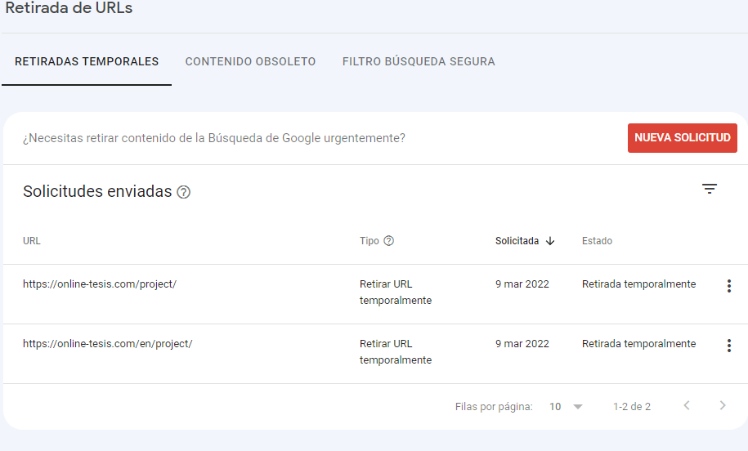The height and width of the screenshot is (451, 748).
Task: Click the URL column header
Action: coord(32,241)
